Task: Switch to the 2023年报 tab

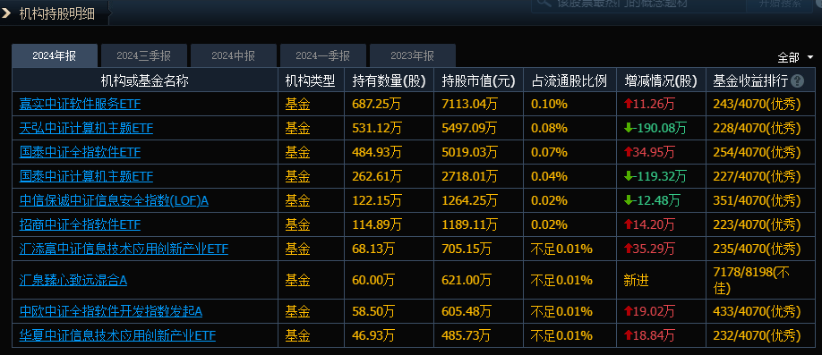Action: (x=413, y=56)
